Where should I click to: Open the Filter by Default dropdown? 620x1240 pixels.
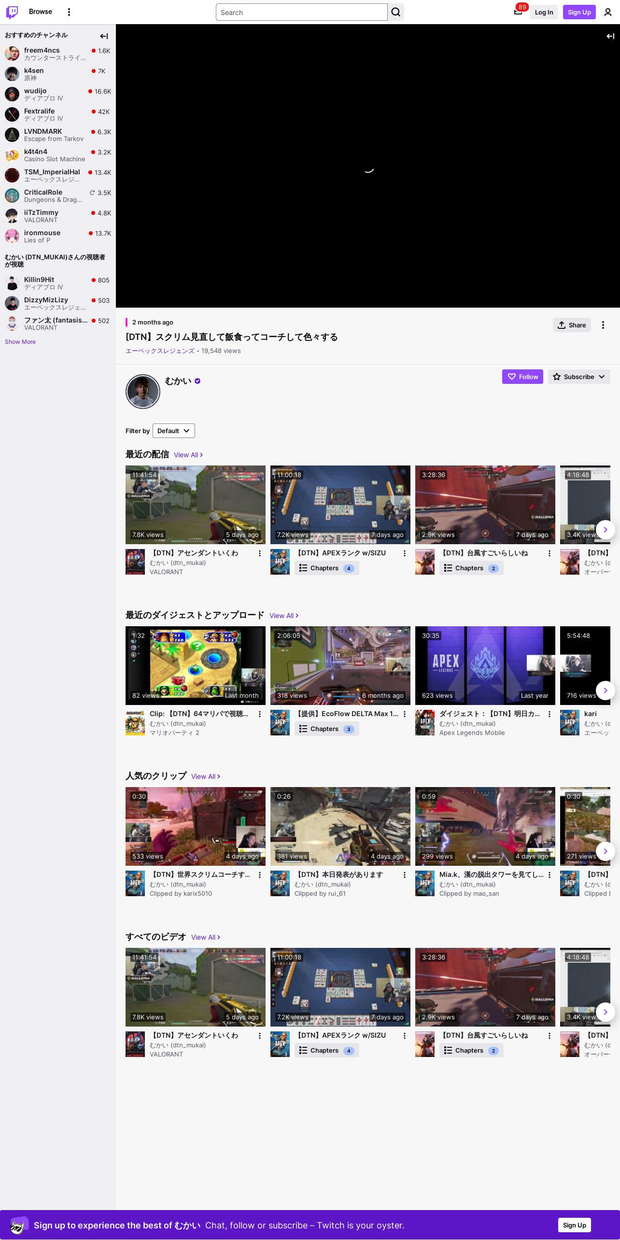[x=174, y=431]
